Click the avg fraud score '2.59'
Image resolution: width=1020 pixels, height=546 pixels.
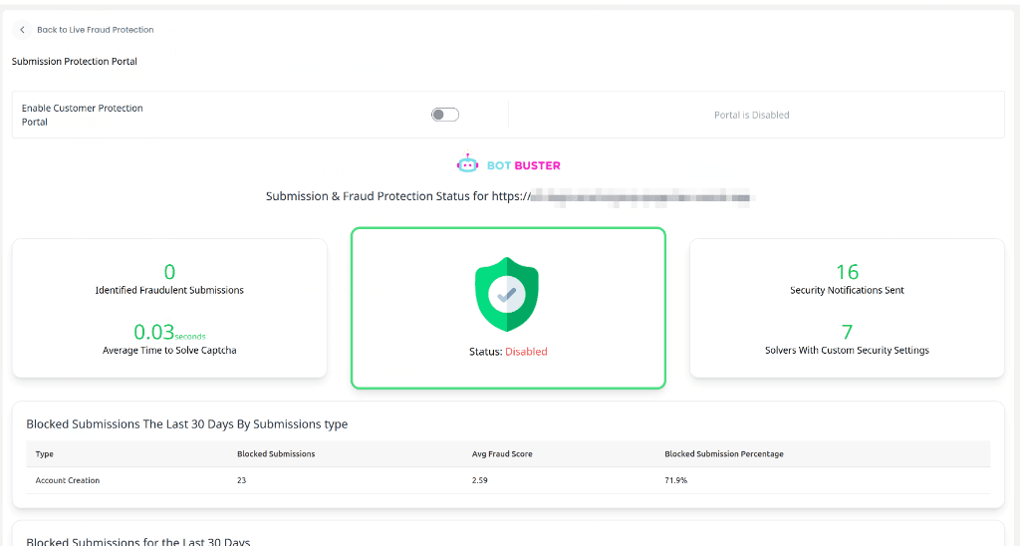point(479,480)
